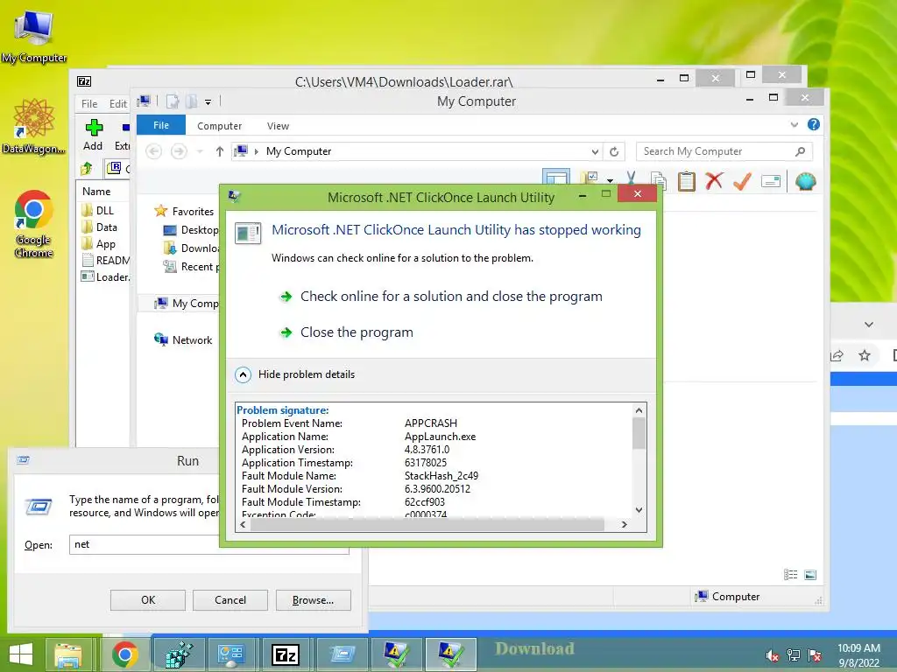Select Favorites in the navigation pane

click(x=186, y=212)
